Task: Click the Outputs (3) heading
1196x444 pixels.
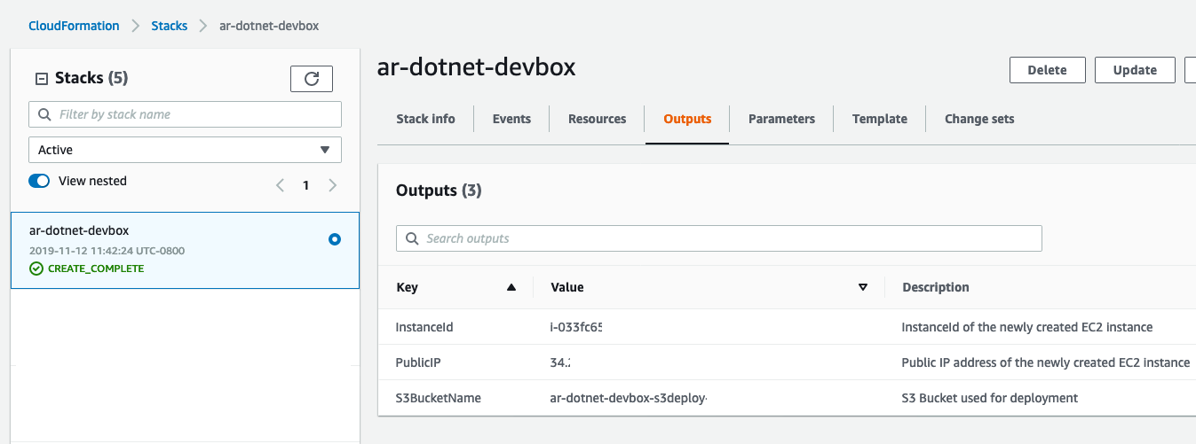Action: click(x=439, y=191)
